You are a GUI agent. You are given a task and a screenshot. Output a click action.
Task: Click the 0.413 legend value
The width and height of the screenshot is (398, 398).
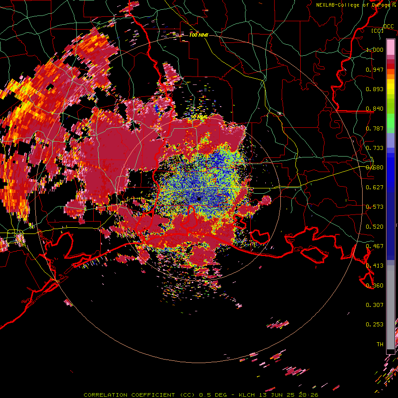point(375,266)
